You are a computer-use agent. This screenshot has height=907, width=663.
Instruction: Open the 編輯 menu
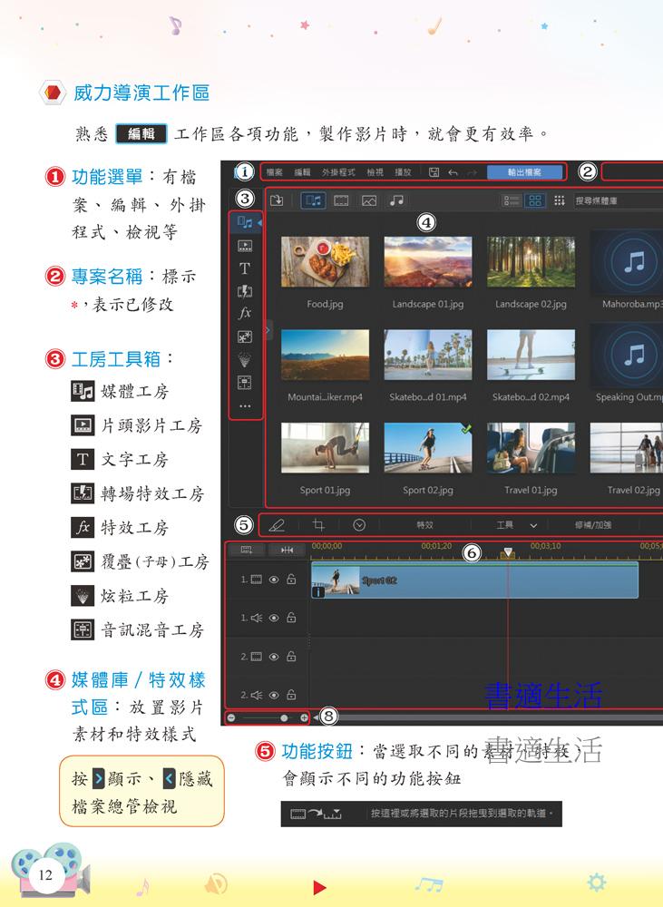coord(302,172)
